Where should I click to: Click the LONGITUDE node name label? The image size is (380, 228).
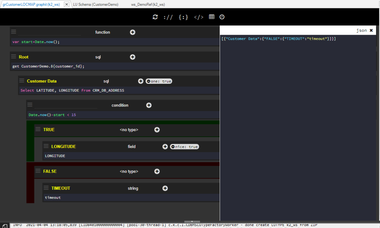coord(64,147)
